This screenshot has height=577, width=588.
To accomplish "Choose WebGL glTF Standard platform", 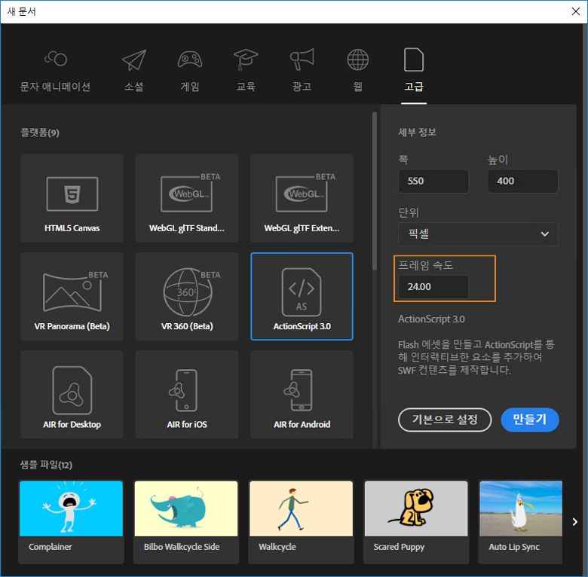I will point(187,198).
